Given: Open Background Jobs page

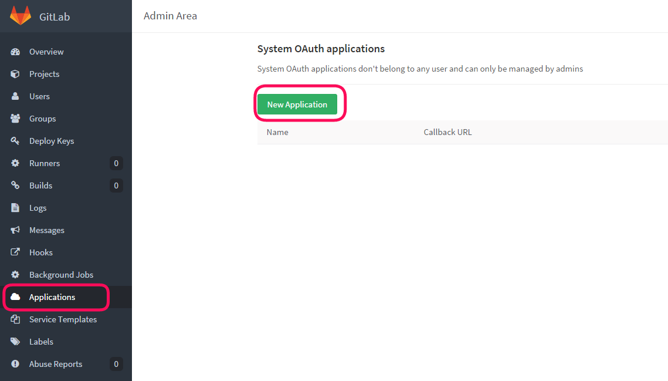Looking at the screenshot, I should pos(62,275).
